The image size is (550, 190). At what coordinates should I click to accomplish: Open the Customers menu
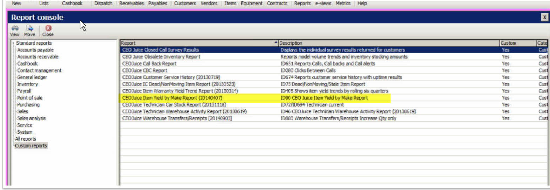[x=185, y=3]
